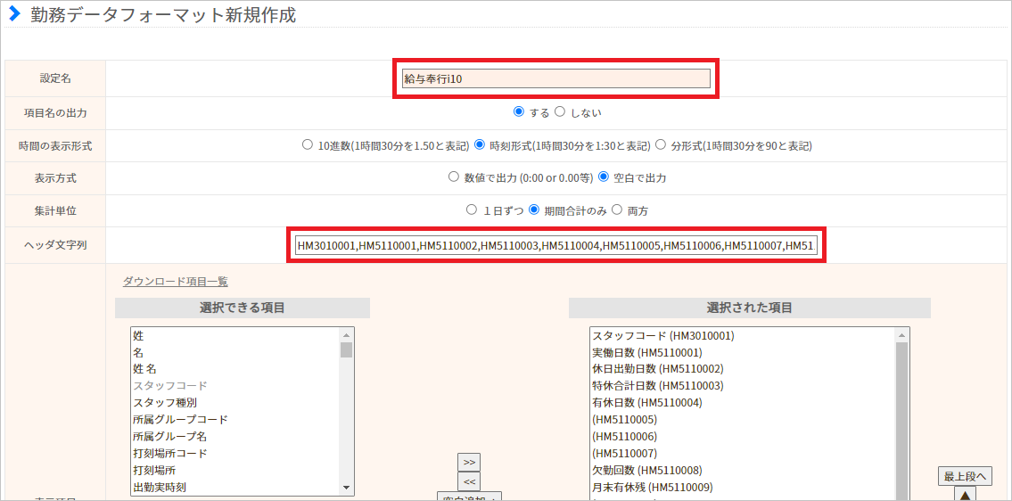The height and width of the screenshot is (501, 1012).
Task: Select スタッフコード (HM3010001) in selected items
Action: pyautogui.click(x=742, y=336)
